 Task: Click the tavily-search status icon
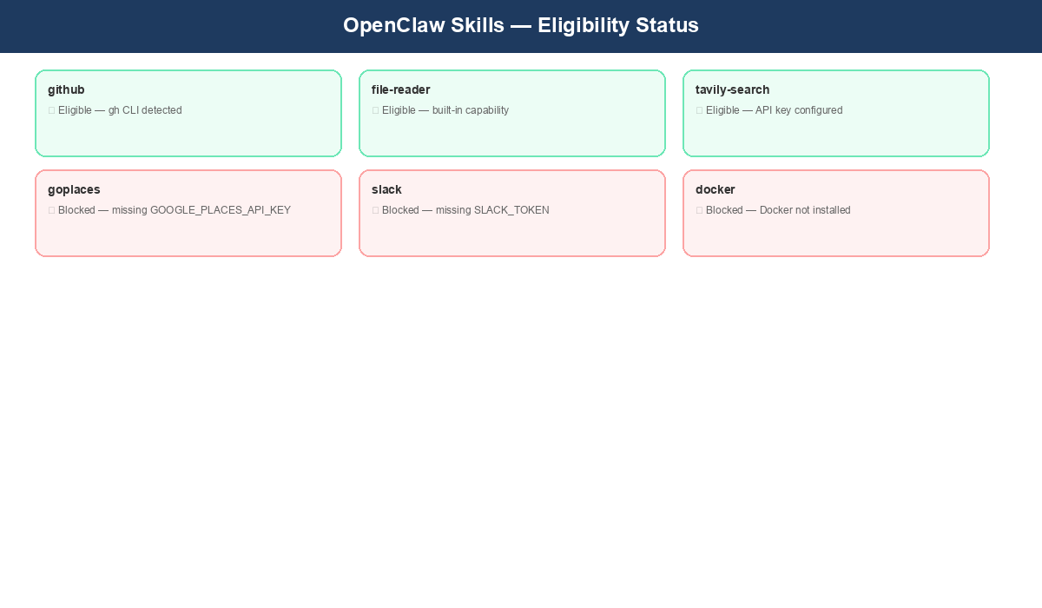click(700, 110)
